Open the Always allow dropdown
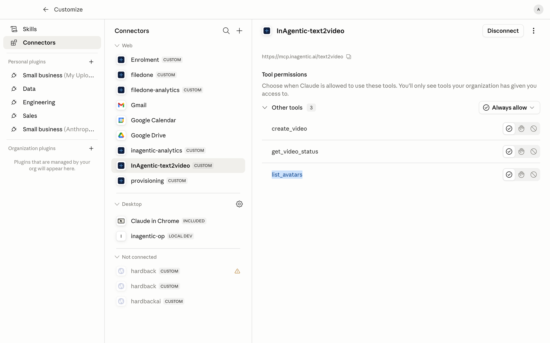This screenshot has height=343, width=550. tap(509, 108)
